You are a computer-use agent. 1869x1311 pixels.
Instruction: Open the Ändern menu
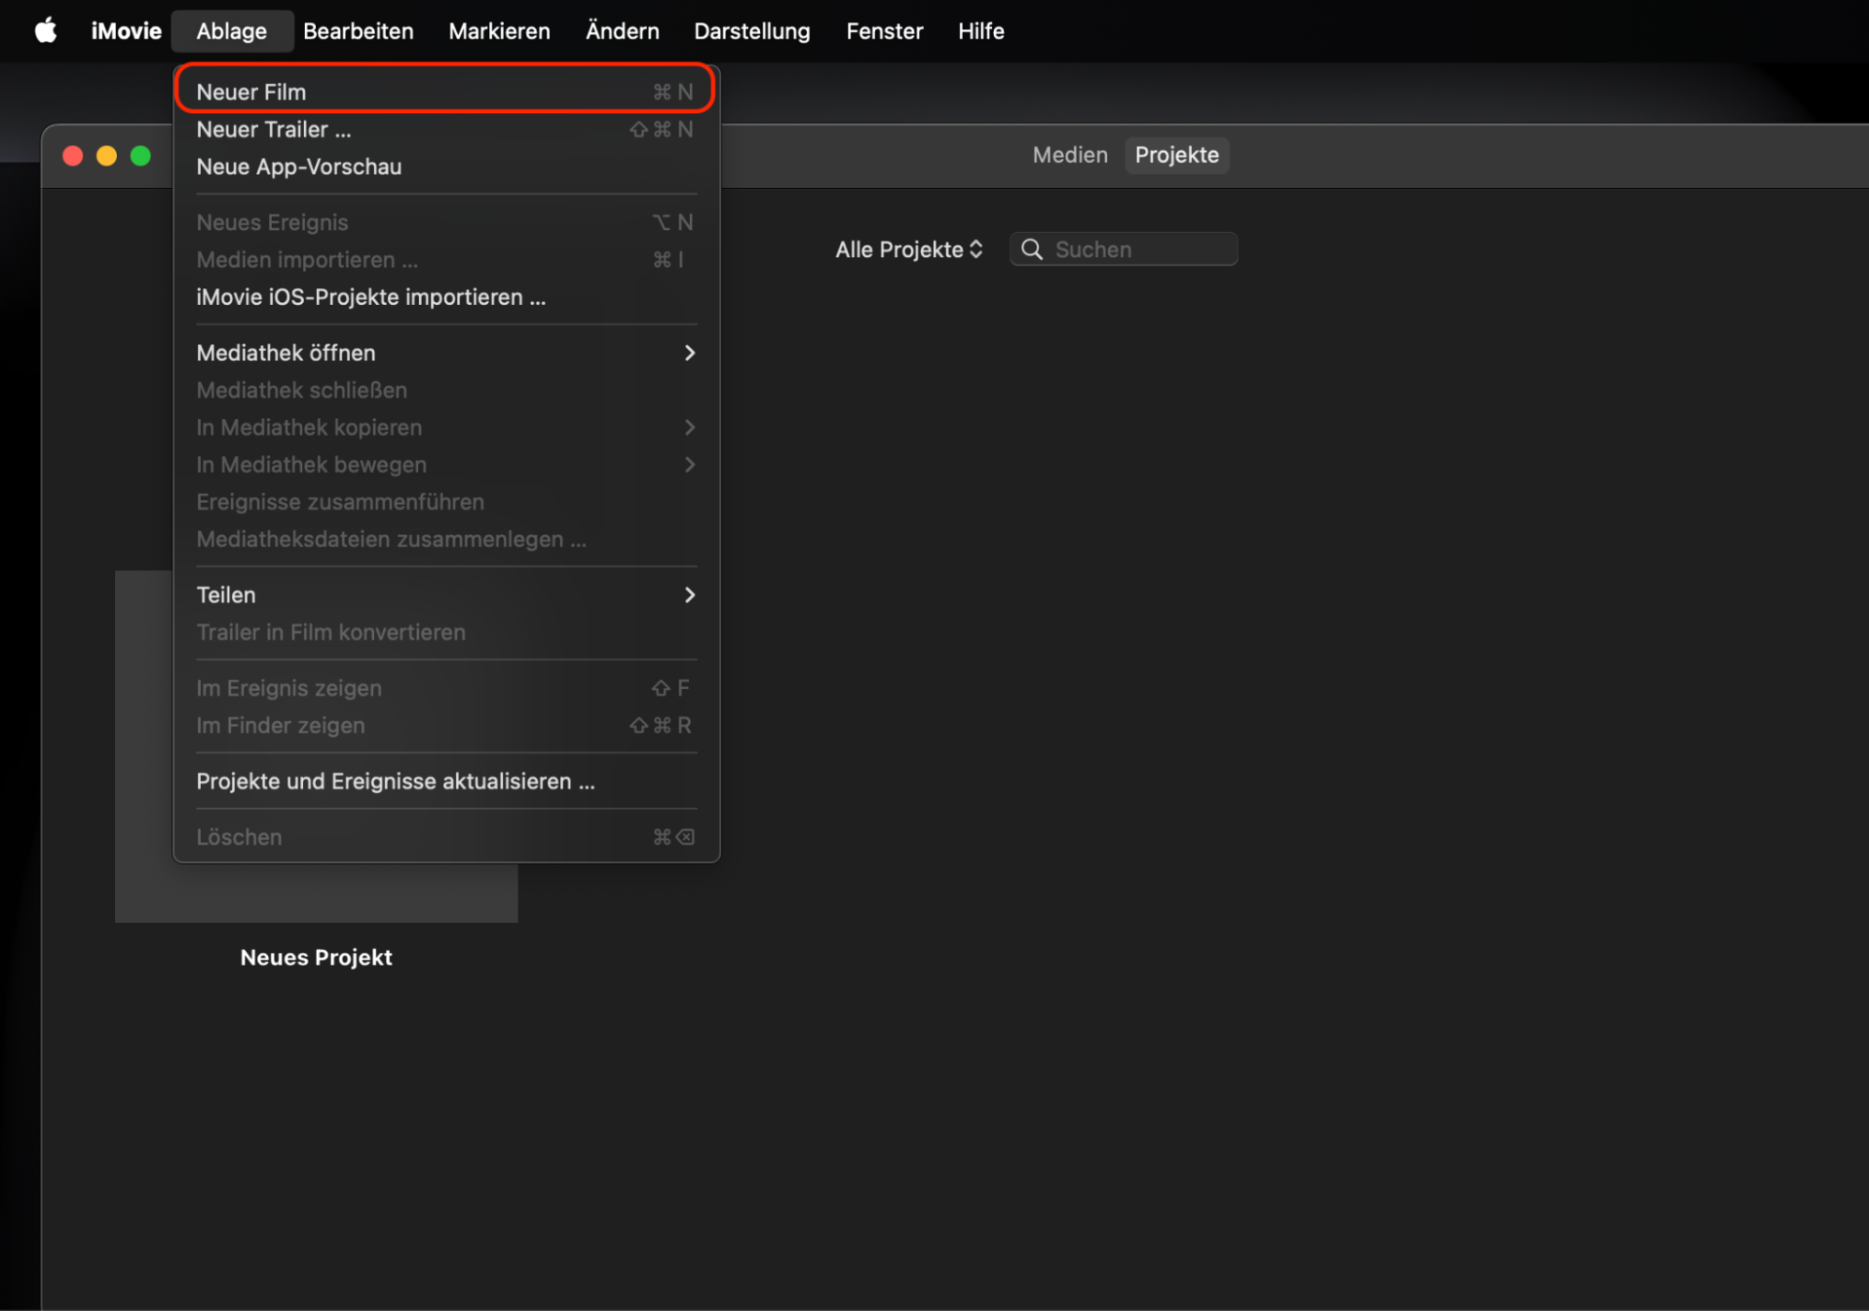(x=622, y=31)
